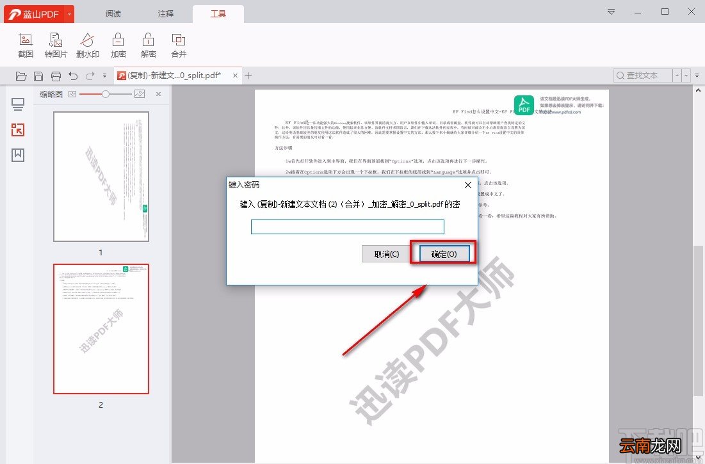Image resolution: width=705 pixels, height=464 pixels.
Task: Undo the last action
Action: tap(73, 76)
